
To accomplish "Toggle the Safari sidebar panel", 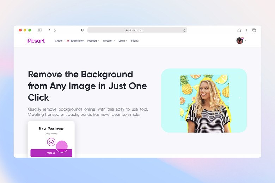I will point(40,30).
